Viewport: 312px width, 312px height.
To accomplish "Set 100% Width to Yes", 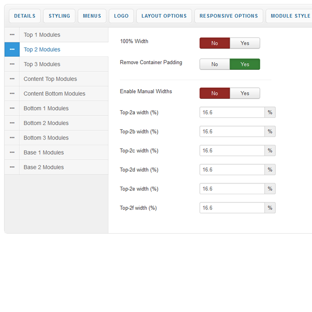I will (245, 43).
